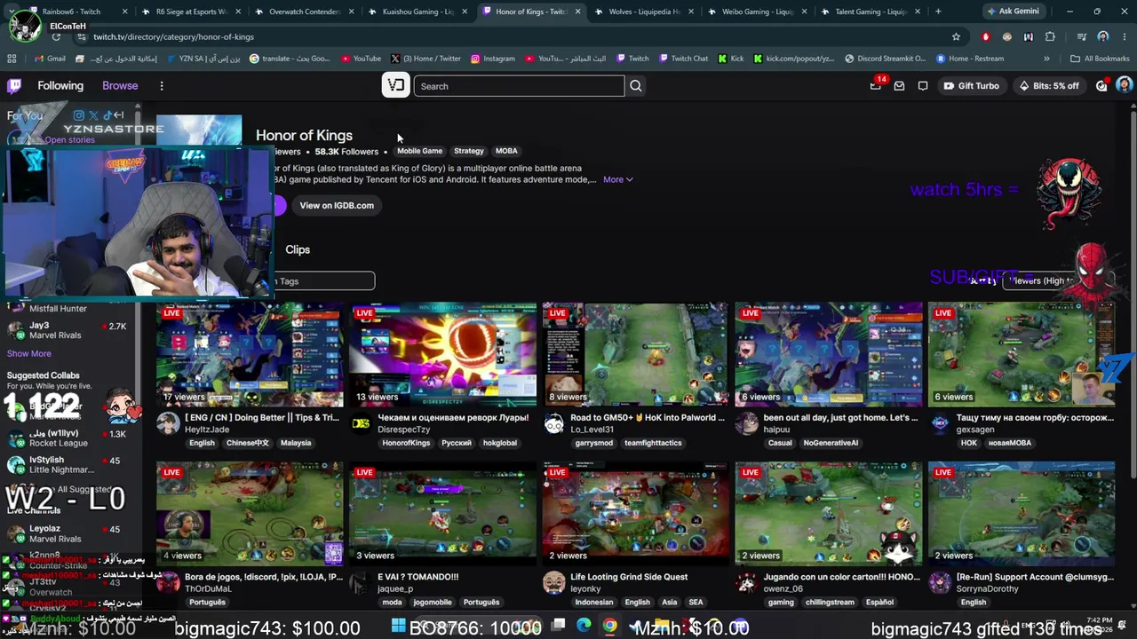Click DisrespecTzy's channel avatar

pyautogui.click(x=361, y=423)
